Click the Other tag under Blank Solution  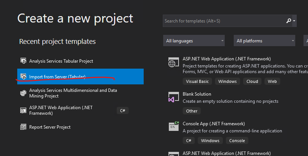point(192,111)
